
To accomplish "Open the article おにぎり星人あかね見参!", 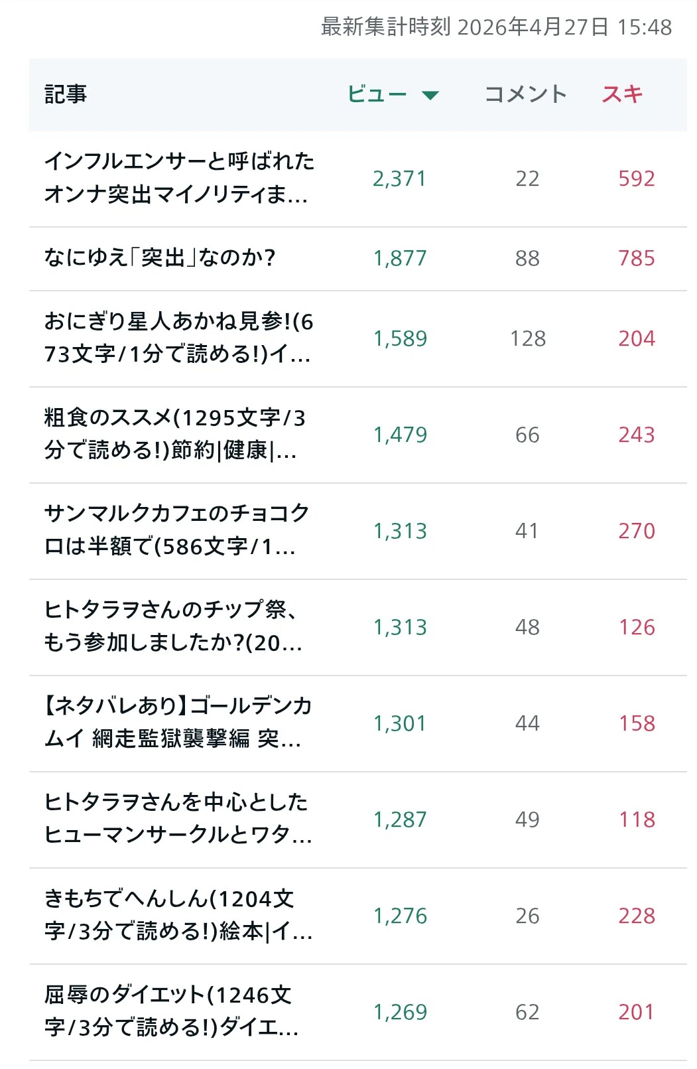I will (x=179, y=338).
